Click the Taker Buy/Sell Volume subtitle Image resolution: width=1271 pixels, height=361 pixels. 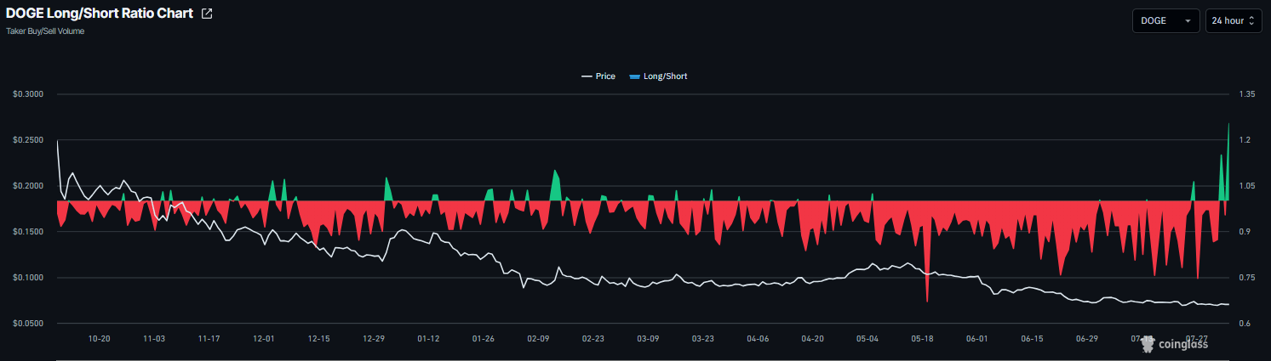[45, 31]
